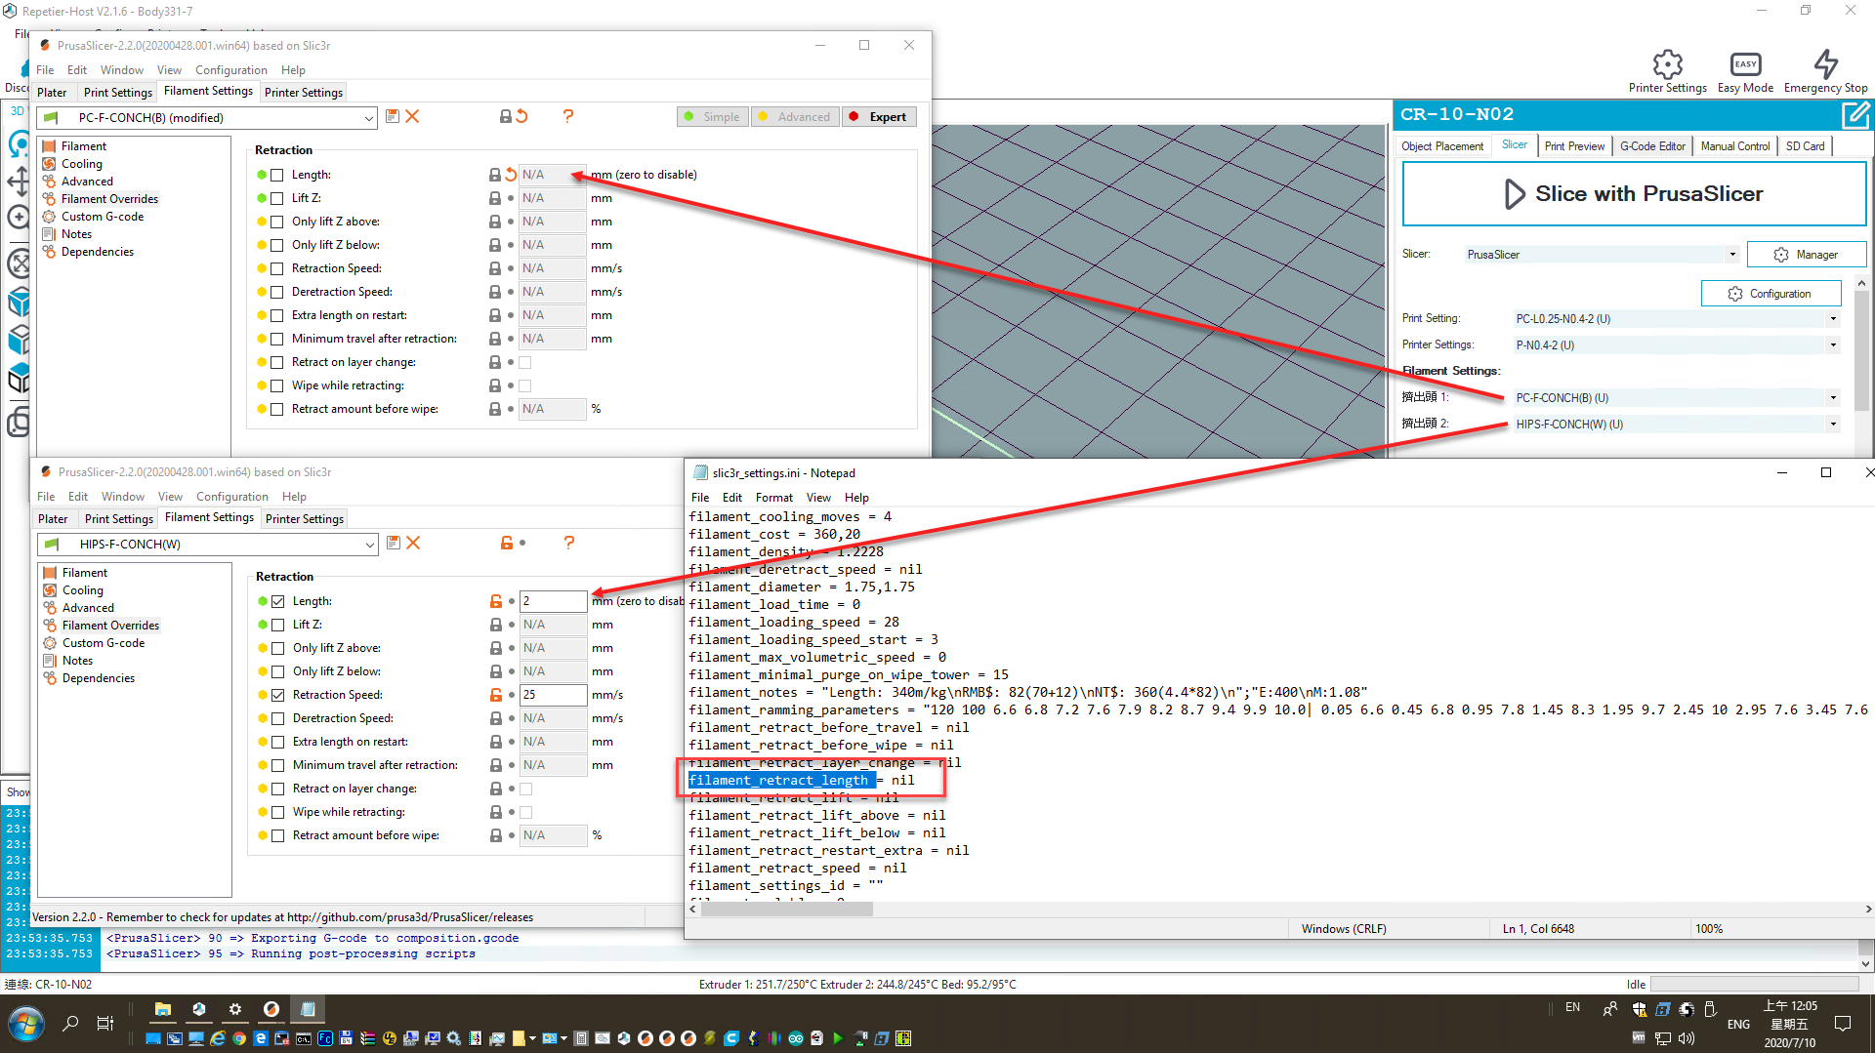Open the PrusaSlicer taskbar button
The image size is (1875, 1053).
pyautogui.click(x=271, y=1009)
